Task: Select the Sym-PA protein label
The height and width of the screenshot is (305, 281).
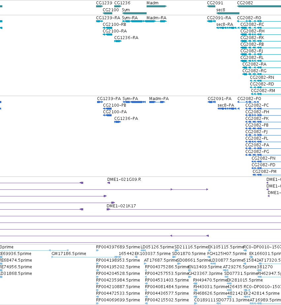Action: coord(130,99)
